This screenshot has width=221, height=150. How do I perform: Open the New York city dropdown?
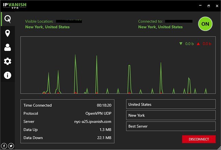[x=171, y=115]
